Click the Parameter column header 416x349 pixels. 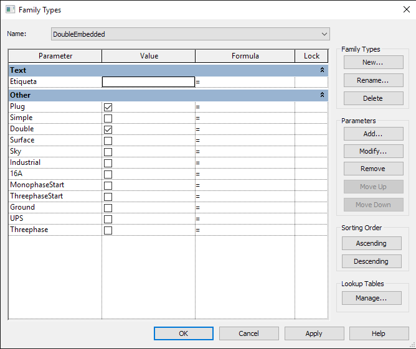55,56
